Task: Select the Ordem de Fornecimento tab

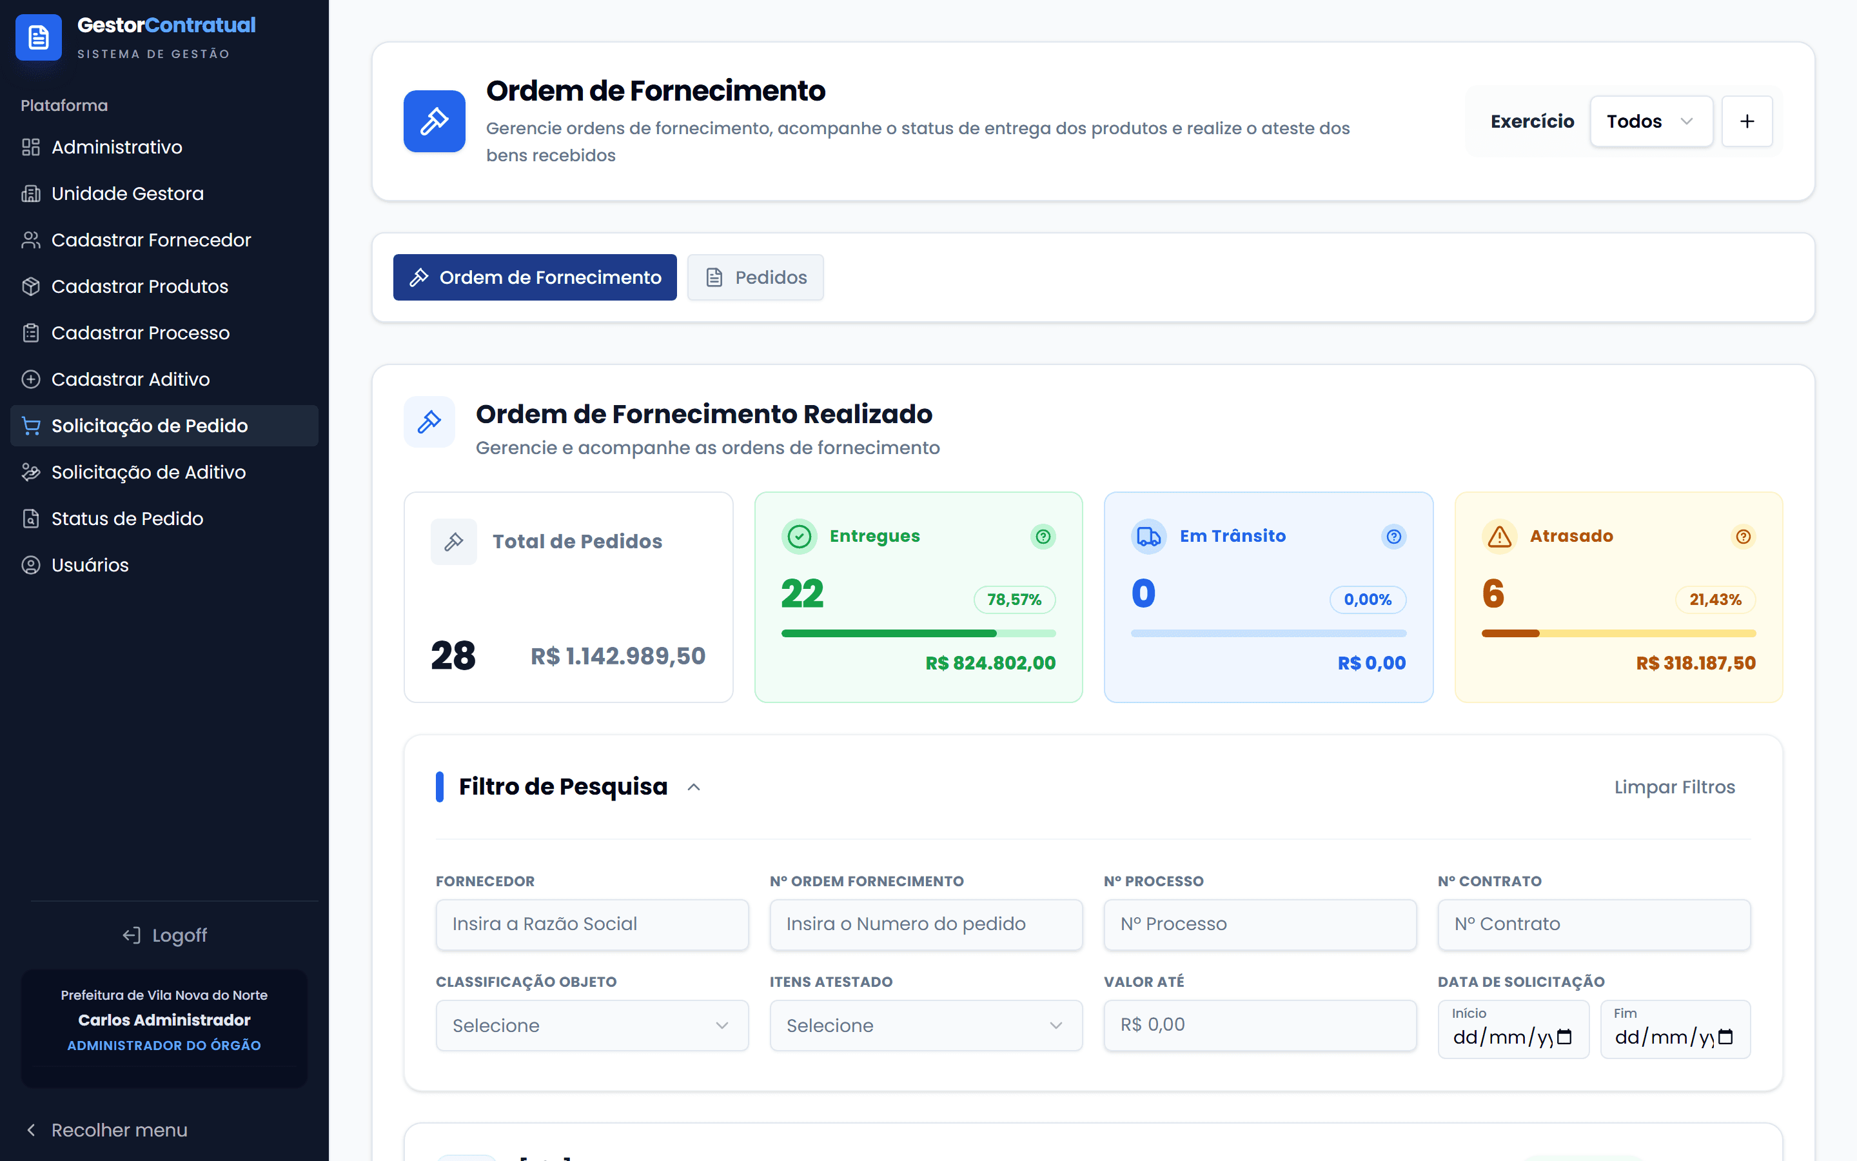Action: (x=535, y=277)
